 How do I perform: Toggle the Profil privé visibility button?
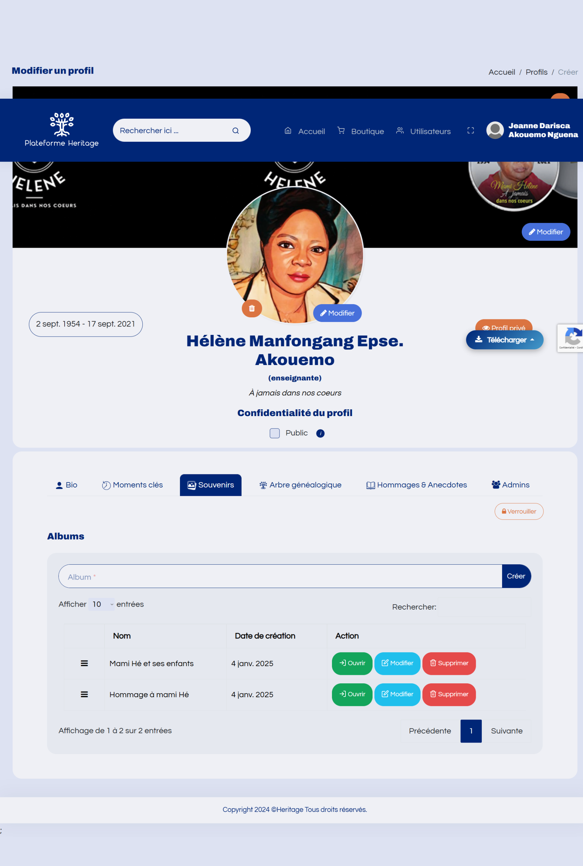point(504,325)
